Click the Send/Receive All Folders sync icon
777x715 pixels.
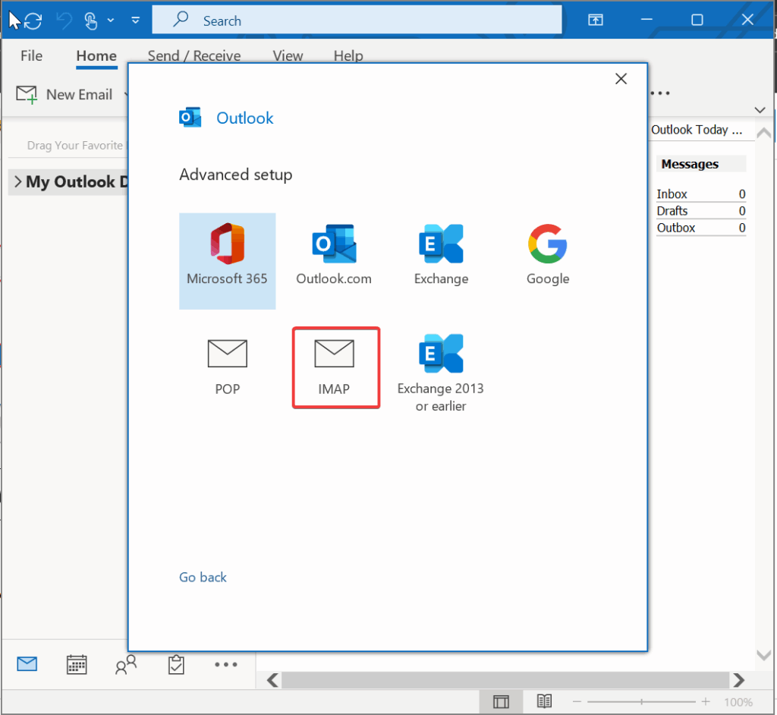click(33, 20)
